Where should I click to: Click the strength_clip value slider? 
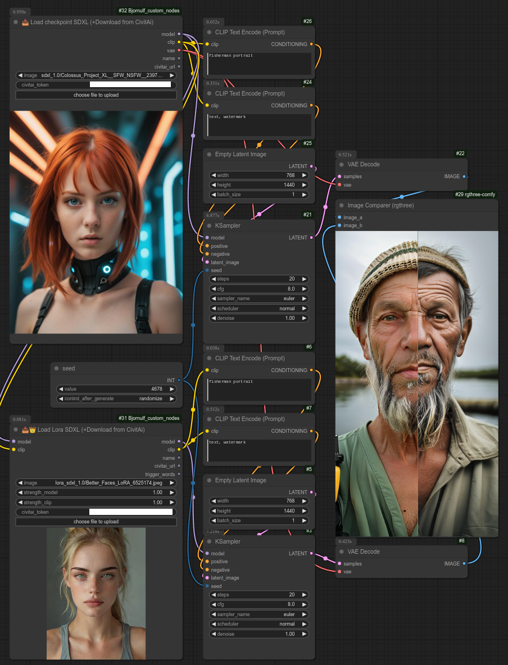pyautogui.click(x=96, y=503)
